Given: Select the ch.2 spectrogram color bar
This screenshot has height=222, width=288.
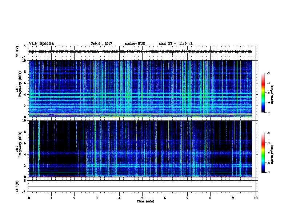Looking at the screenshot, I should (x=263, y=153).
